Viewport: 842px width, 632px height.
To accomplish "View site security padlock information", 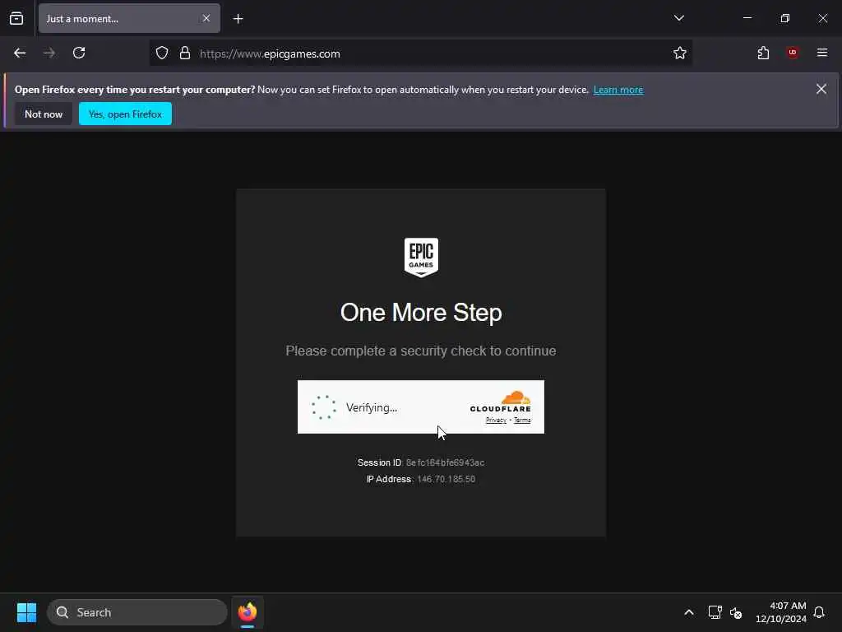I will (185, 53).
